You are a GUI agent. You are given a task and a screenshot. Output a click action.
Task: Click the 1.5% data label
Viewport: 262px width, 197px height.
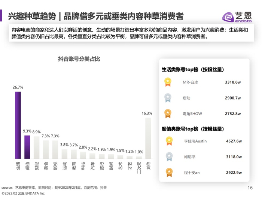[x=120, y=150]
